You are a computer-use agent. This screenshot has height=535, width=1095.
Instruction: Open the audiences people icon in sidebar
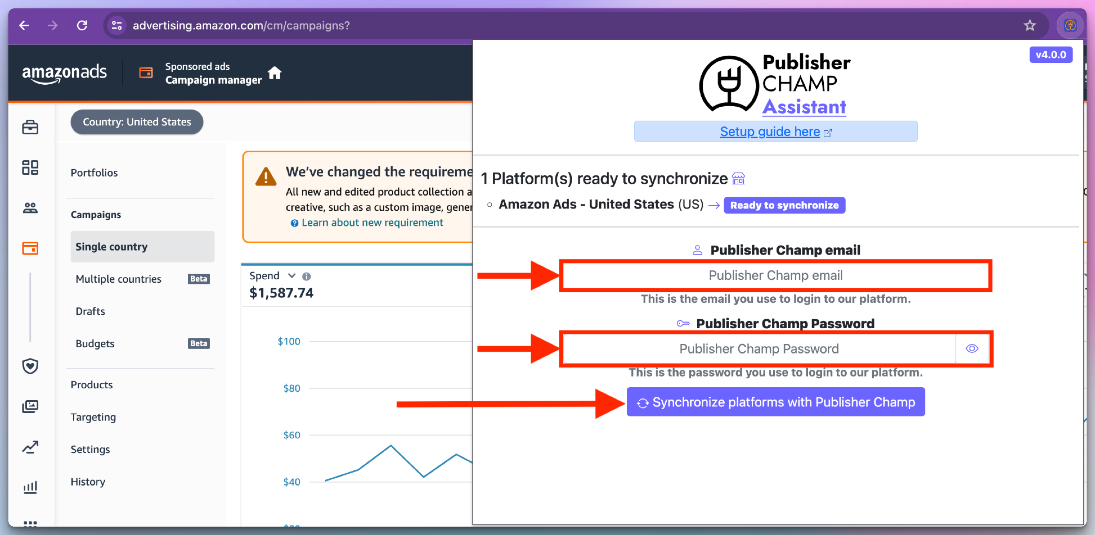[x=30, y=208]
